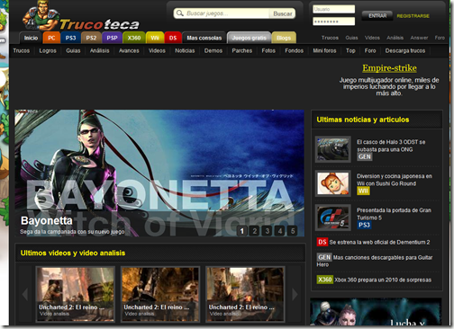This screenshot has width=454, height=329.
Task: Go to banner slide 4
Action: click(280, 231)
